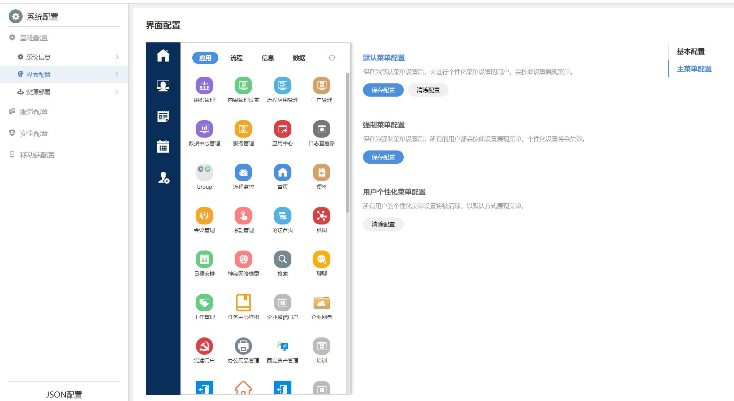
Task: Click the 脑图 mind map icon
Action: point(321,216)
